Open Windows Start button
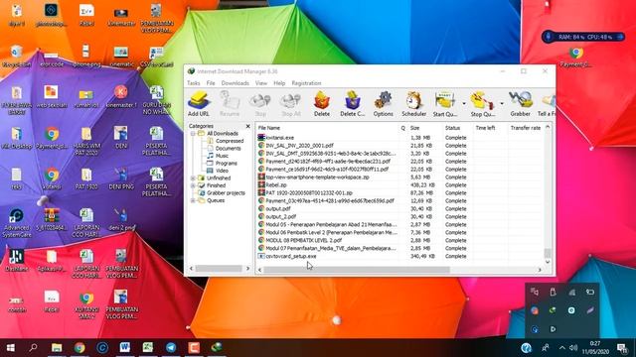 pyautogui.click(x=11, y=348)
